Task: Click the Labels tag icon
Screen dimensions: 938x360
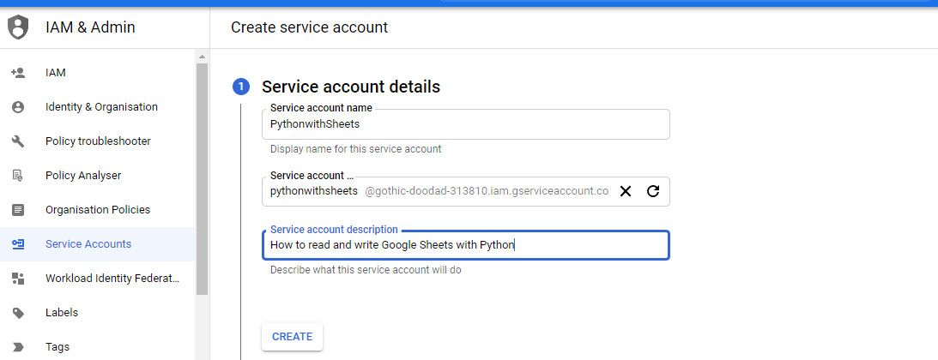Action: click(x=17, y=313)
